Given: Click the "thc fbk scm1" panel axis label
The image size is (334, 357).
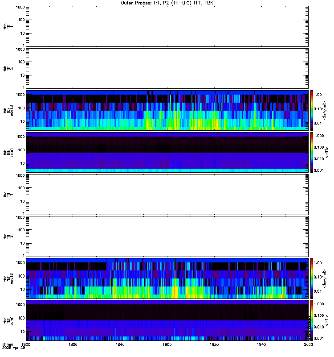Looking at the screenshot, I should 8,320.
